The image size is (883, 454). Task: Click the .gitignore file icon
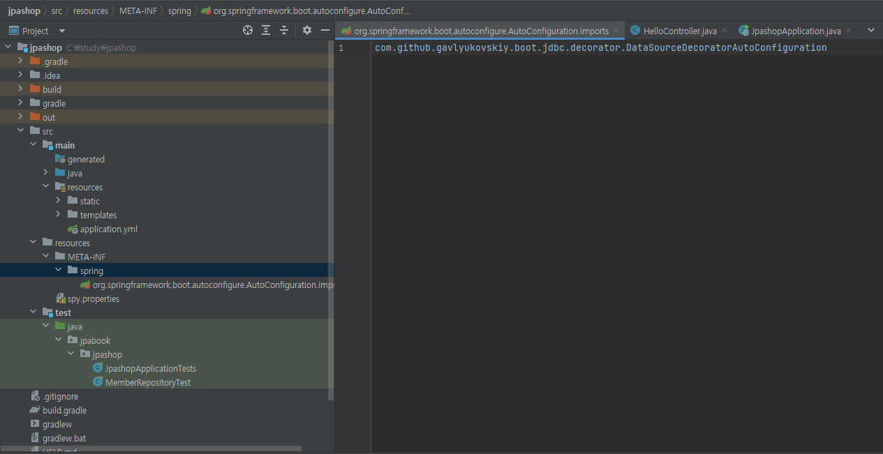click(35, 396)
